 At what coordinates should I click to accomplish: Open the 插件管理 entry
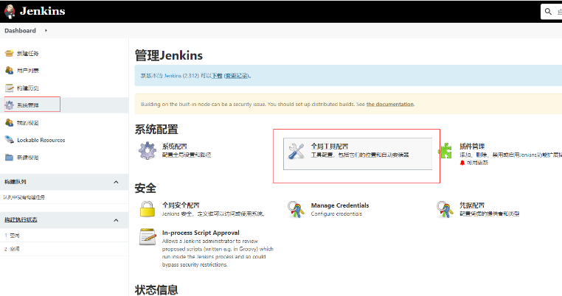472,146
